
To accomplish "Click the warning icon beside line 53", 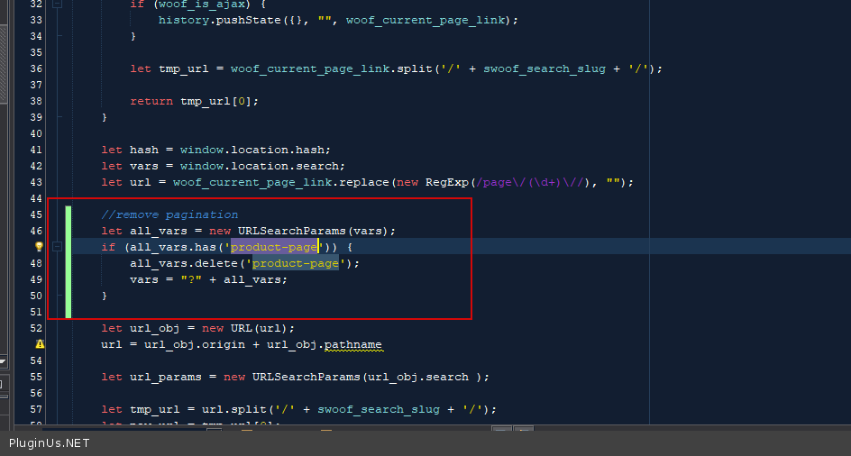I will point(39,344).
